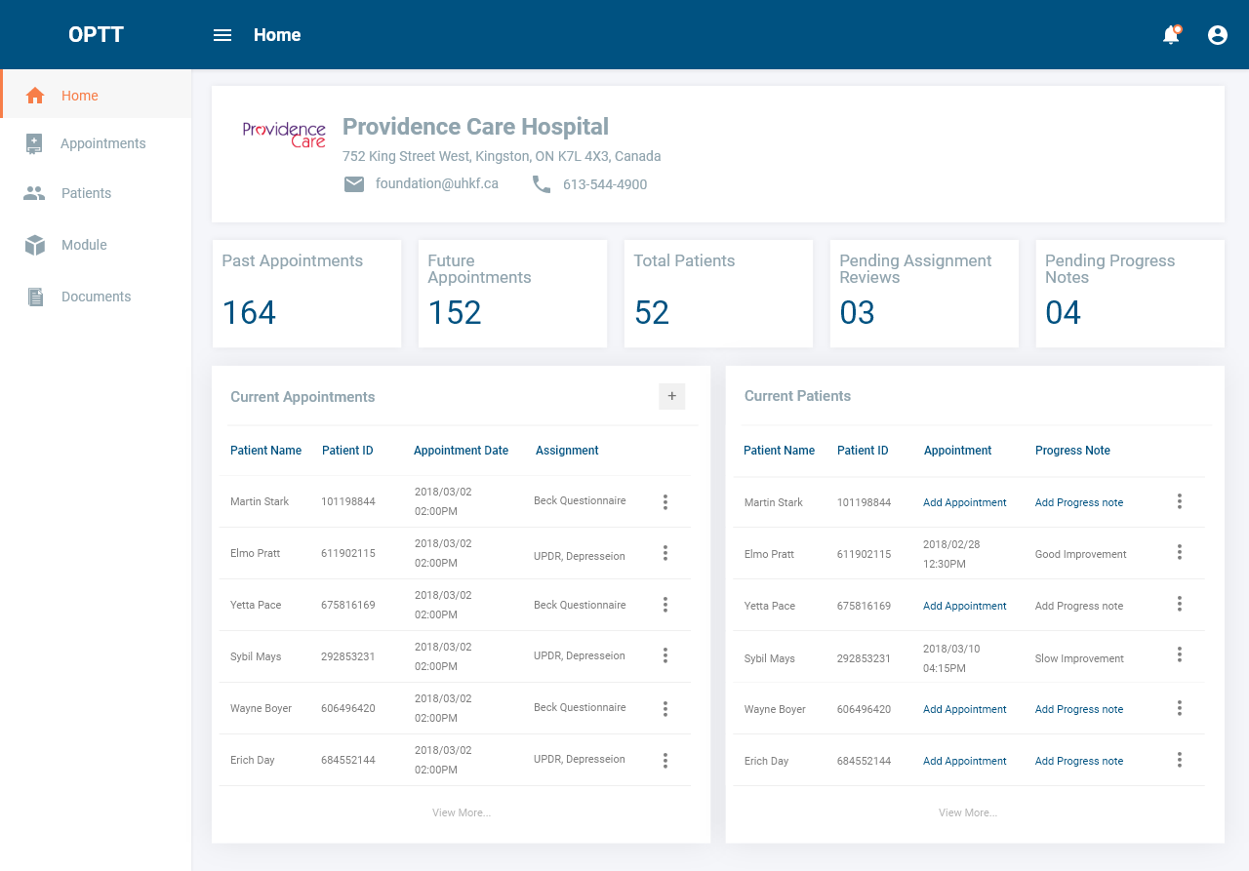1249x871 pixels.
Task: Go to Patients in the sidebar
Action: coord(86,193)
